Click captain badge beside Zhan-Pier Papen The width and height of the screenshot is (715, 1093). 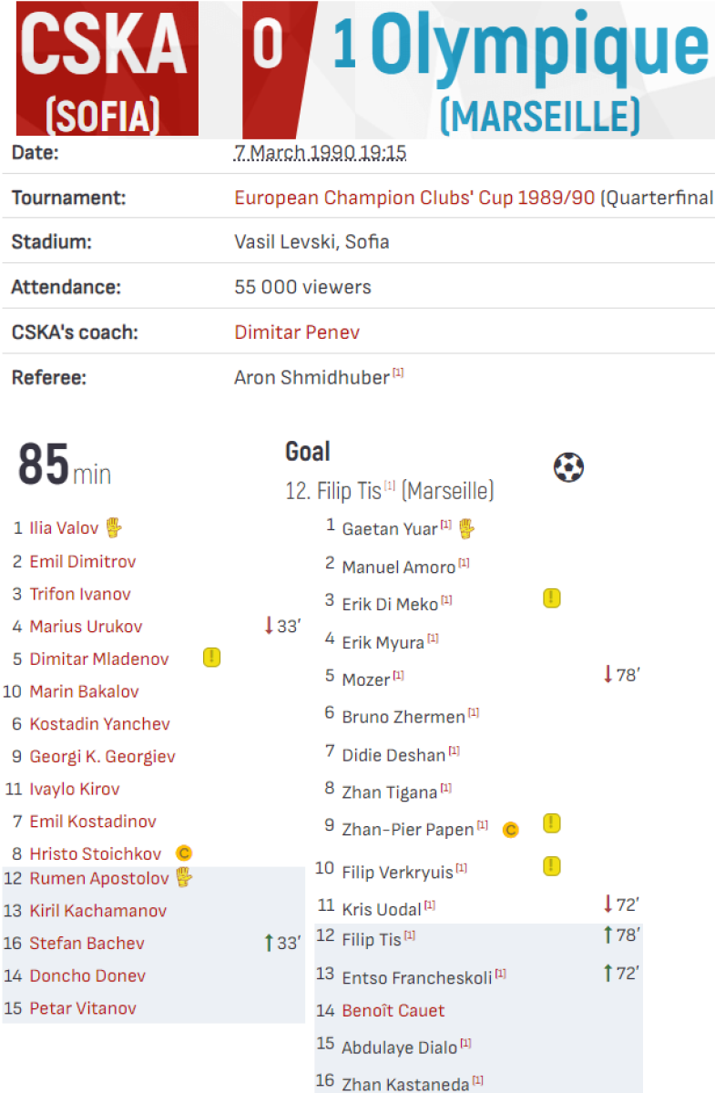pos(510,829)
